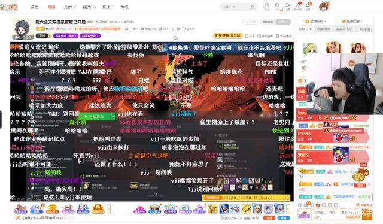Open the PK activity icon below player
383x224 pixels.
tap(83, 209)
